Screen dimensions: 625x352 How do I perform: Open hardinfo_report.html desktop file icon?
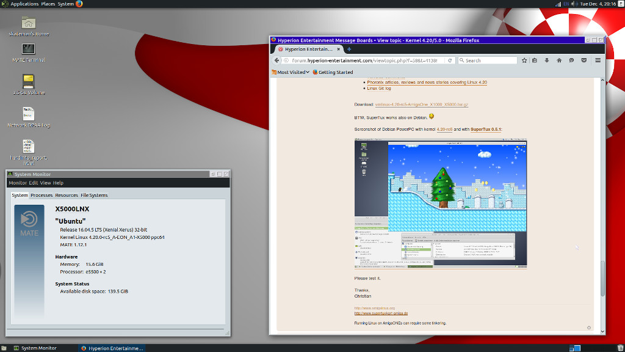(28, 147)
